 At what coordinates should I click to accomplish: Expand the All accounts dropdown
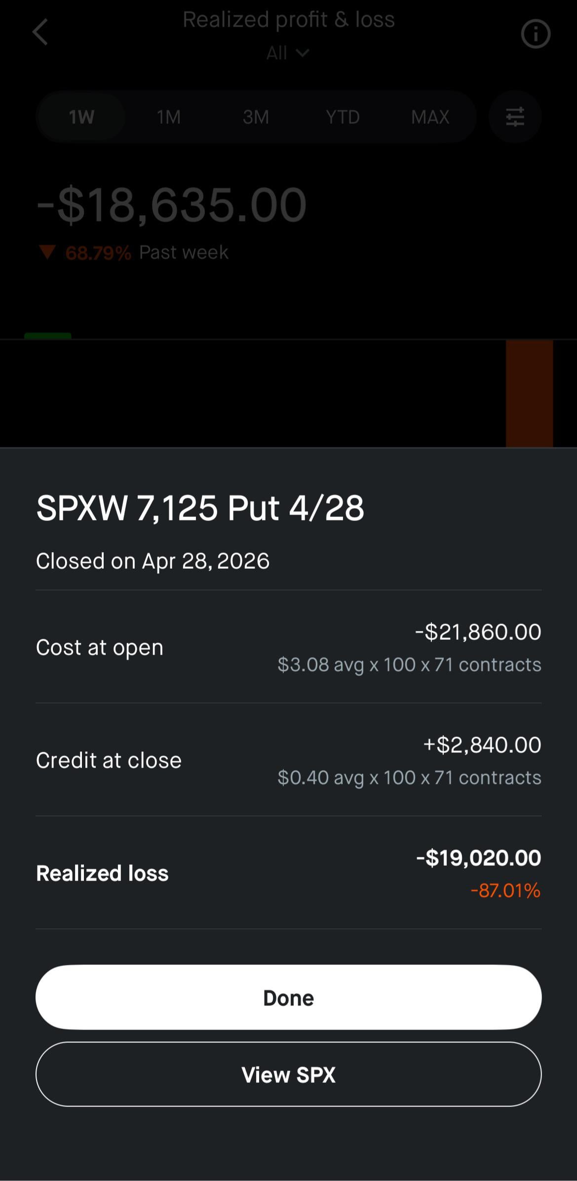pyautogui.click(x=288, y=53)
